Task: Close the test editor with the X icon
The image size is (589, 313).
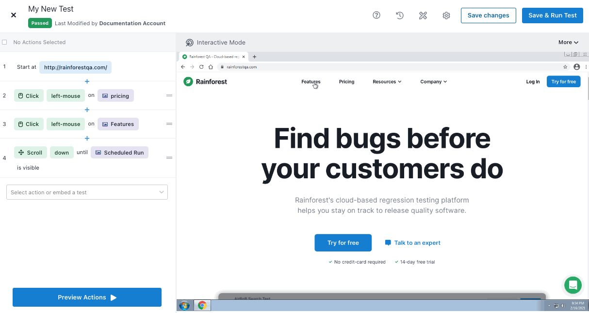Action: pos(14,15)
